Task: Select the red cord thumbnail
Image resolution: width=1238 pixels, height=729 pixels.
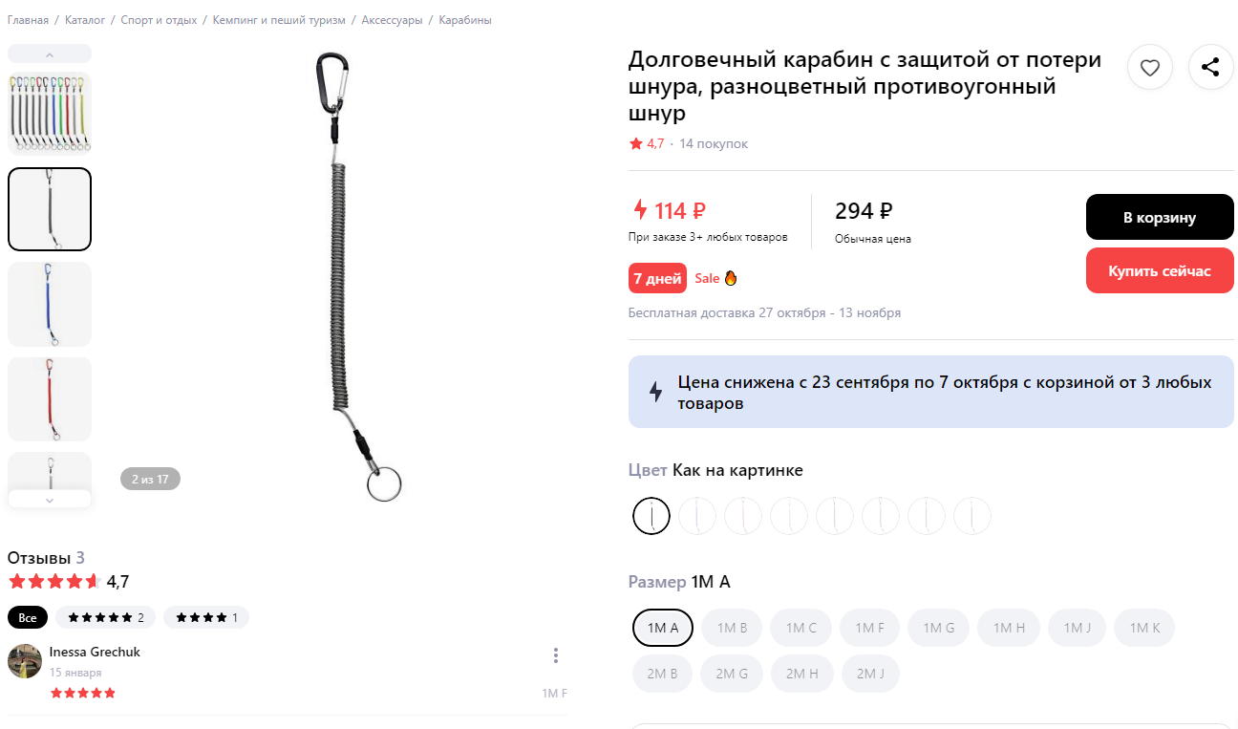Action: (50, 399)
